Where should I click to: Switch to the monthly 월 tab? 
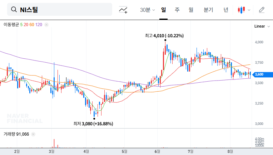pyautogui.click(x=191, y=10)
